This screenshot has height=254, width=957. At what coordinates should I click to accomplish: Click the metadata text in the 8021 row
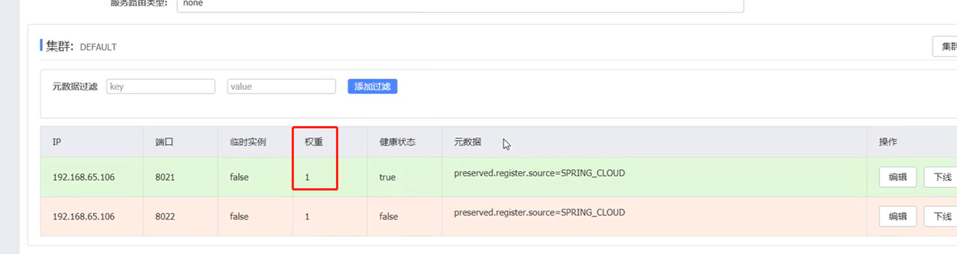point(539,173)
